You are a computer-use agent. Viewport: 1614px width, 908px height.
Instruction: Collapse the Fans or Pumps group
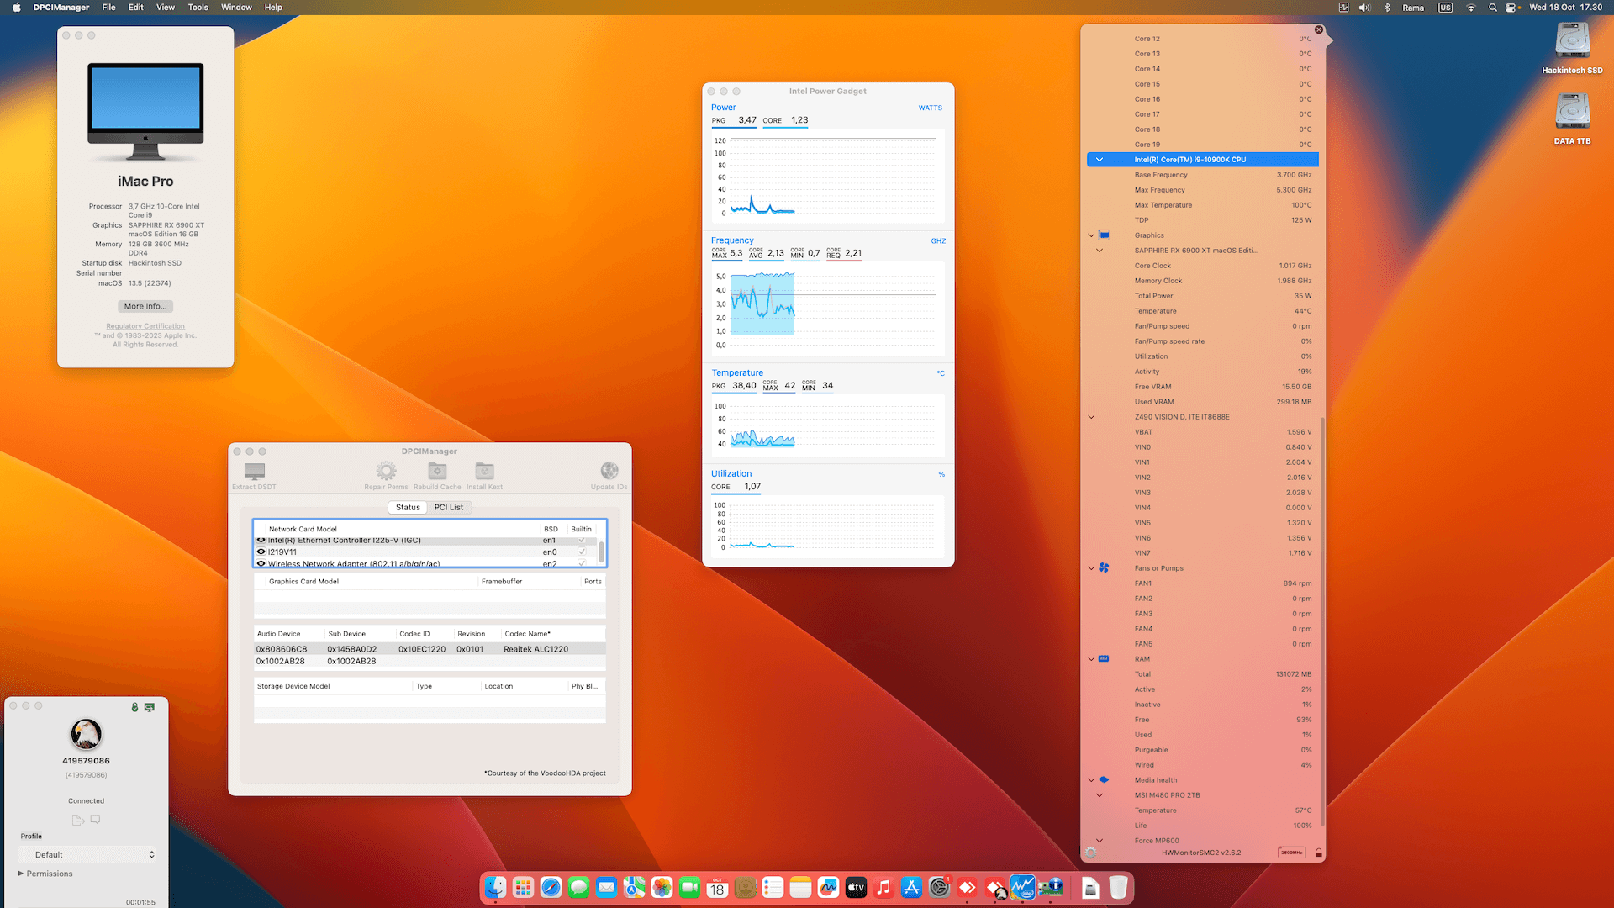(1091, 568)
